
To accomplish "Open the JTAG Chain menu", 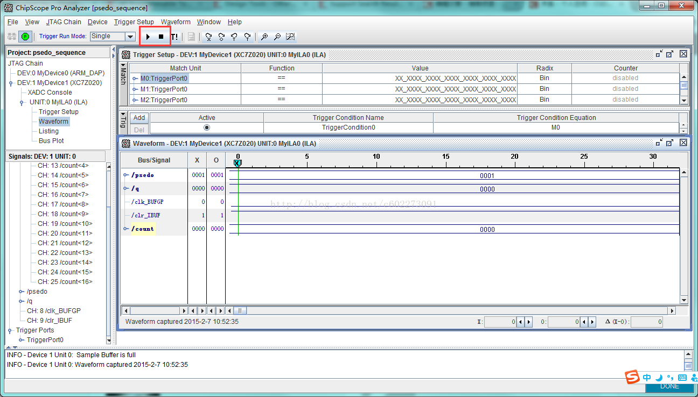I will pyautogui.click(x=64, y=22).
